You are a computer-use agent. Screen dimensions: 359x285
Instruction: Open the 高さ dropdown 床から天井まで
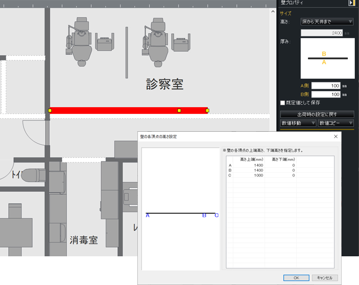click(327, 22)
